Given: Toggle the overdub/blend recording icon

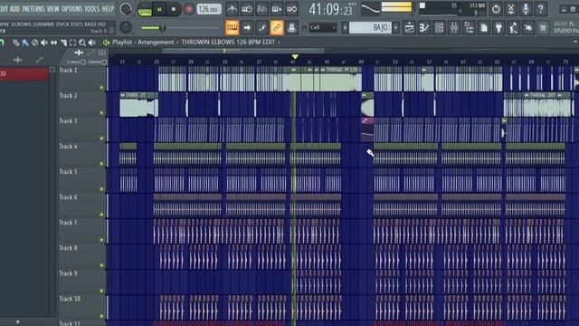Looking at the screenshot, I should [x=277, y=9].
